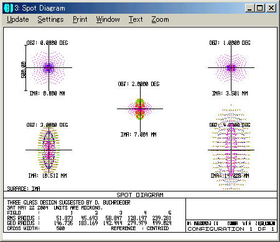Click the 0.0000 DEG spot plot
The height and width of the screenshot is (242, 280).
click(49, 68)
